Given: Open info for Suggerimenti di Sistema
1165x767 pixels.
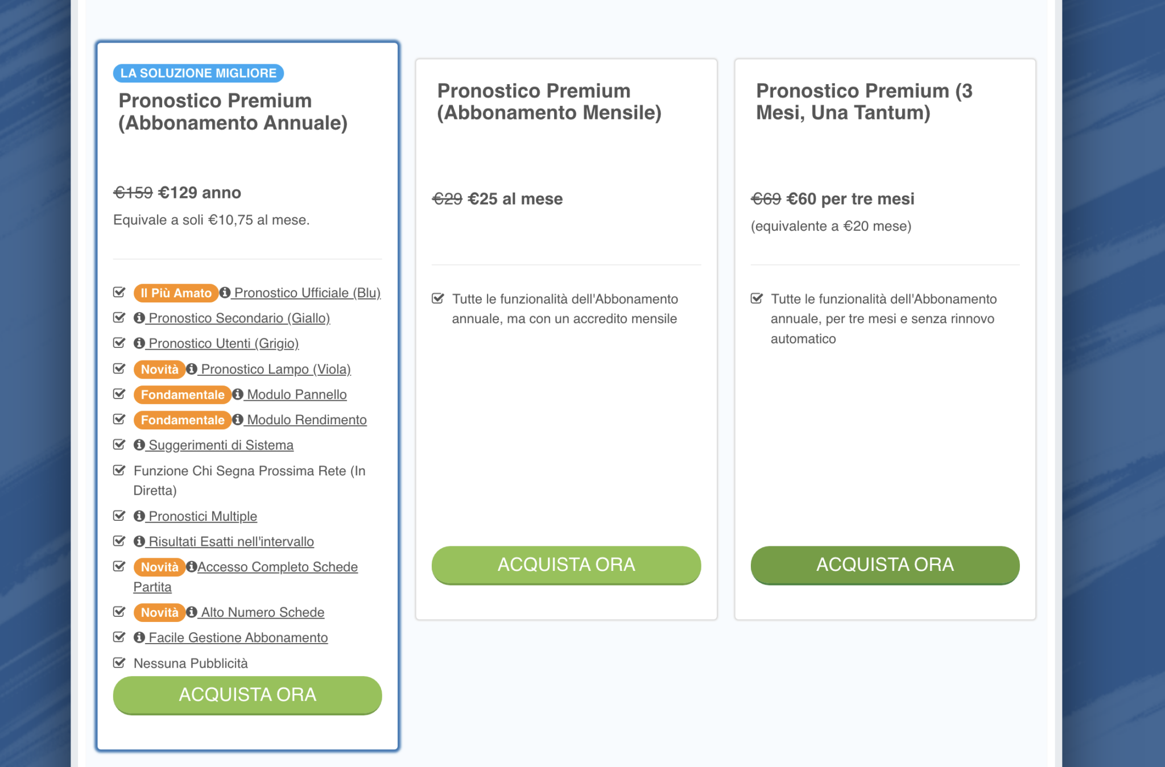Looking at the screenshot, I should [140, 445].
